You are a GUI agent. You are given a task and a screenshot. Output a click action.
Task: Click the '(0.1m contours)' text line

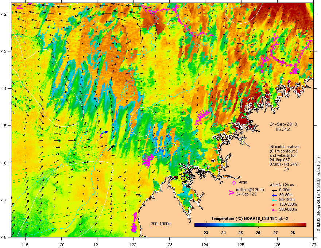click(x=283, y=151)
